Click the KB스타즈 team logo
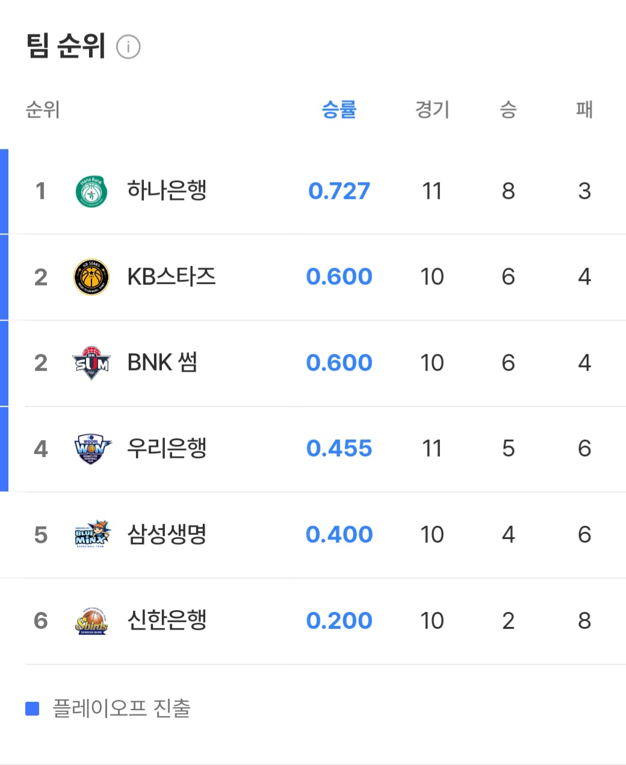The height and width of the screenshot is (765, 626). click(x=91, y=277)
